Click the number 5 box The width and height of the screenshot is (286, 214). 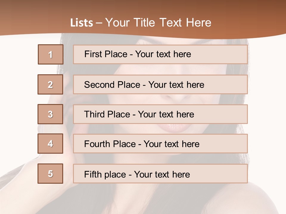click(50, 174)
